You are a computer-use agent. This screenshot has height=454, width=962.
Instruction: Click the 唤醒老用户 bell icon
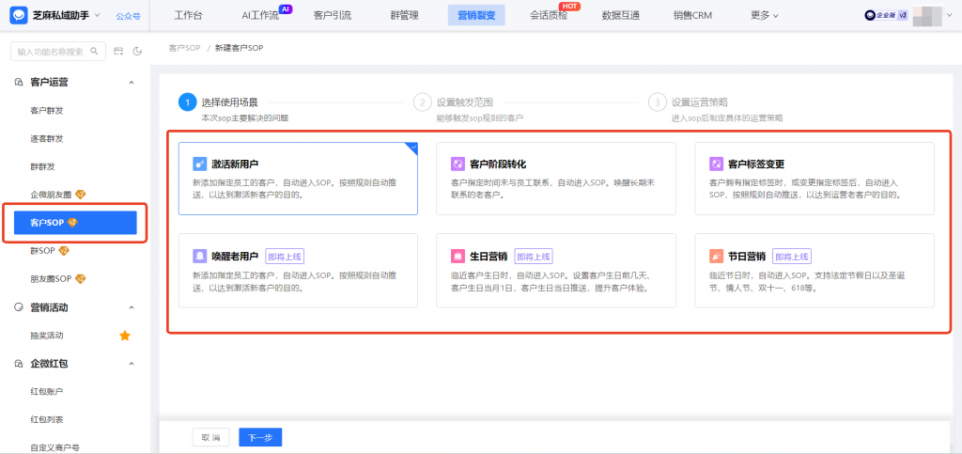pyautogui.click(x=199, y=256)
